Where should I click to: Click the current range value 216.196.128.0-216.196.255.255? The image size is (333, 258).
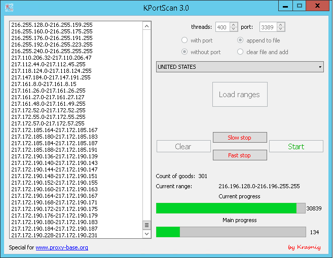259,186
